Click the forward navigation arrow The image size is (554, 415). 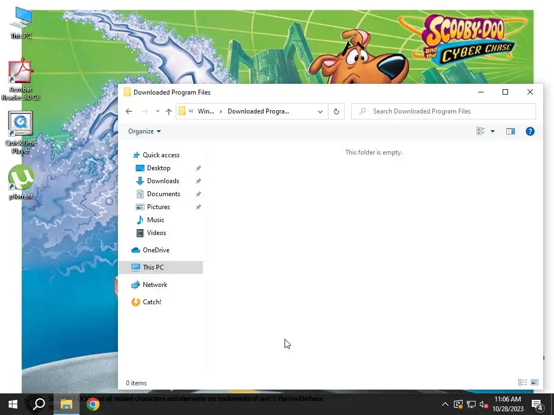(144, 111)
